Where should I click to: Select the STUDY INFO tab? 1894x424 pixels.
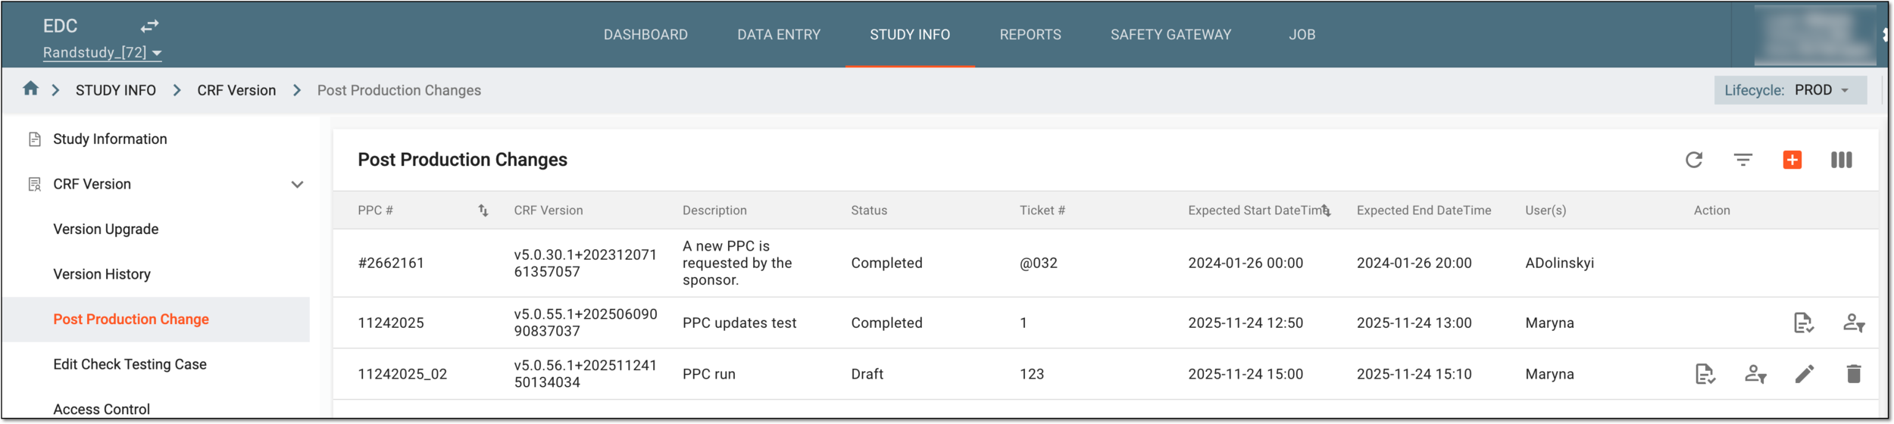[x=910, y=35]
